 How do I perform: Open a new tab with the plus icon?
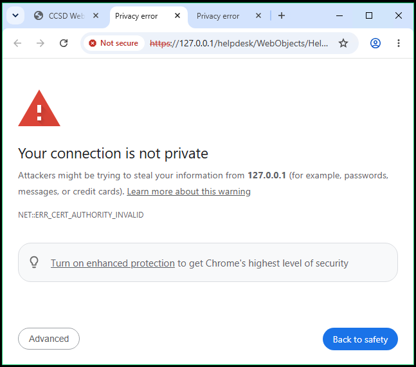point(282,15)
